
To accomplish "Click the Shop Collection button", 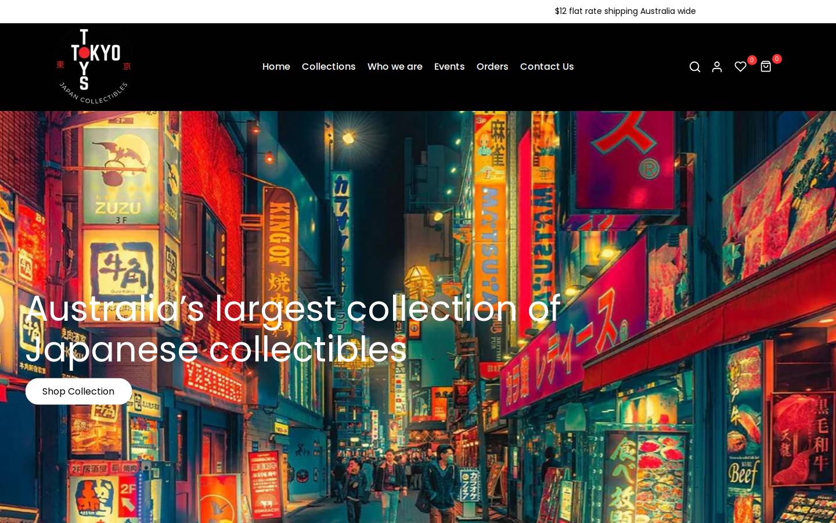I will 78,392.
